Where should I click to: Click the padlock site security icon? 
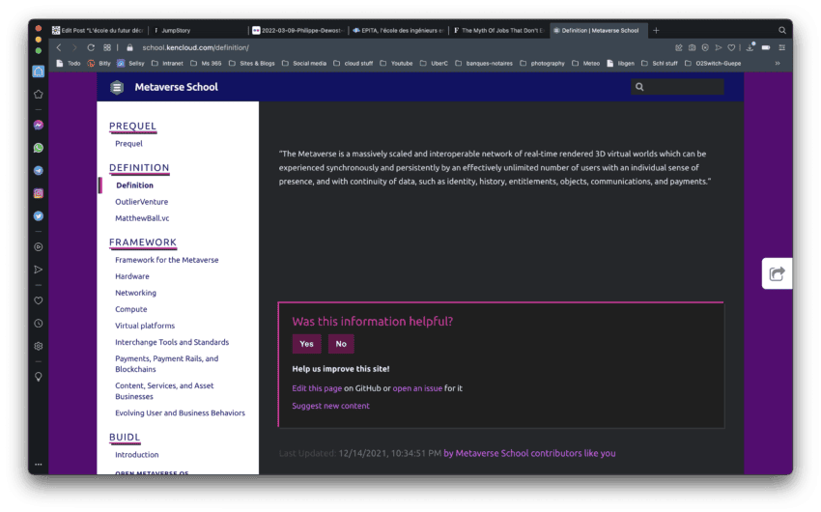[129, 47]
